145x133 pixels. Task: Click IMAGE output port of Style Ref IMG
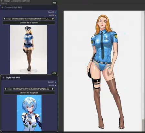[x=56, y=82]
